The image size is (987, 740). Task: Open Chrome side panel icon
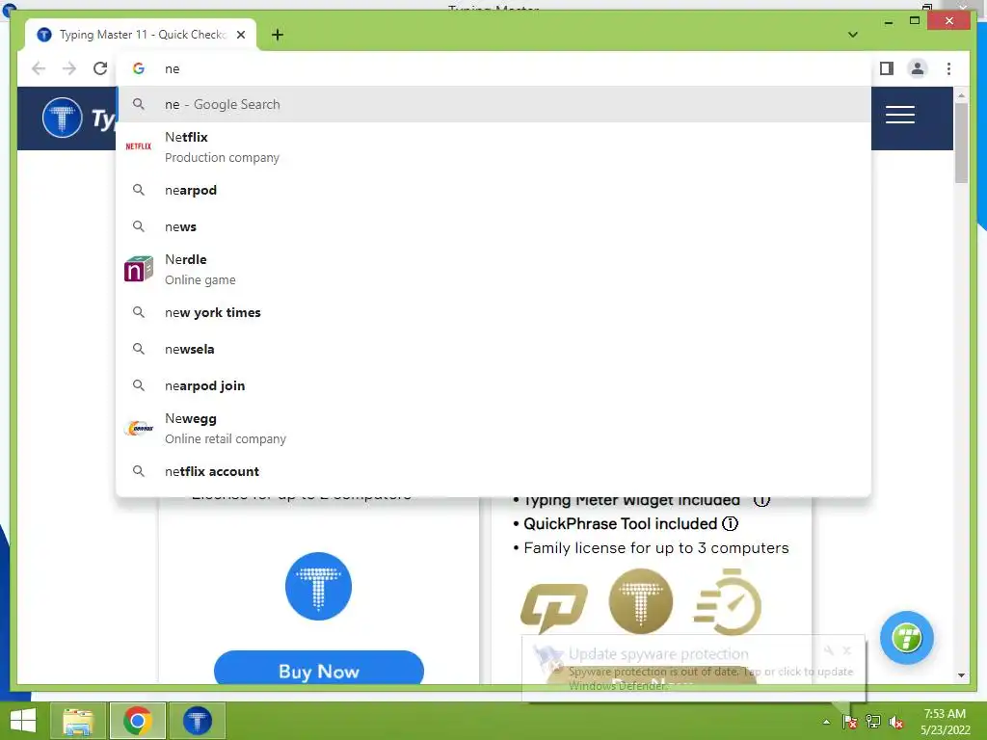pyautogui.click(x=887, y=68)
